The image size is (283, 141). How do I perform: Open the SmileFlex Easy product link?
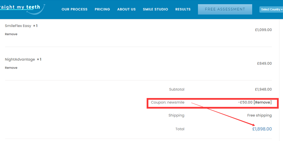pyautogui.click(x=18, y=26)
